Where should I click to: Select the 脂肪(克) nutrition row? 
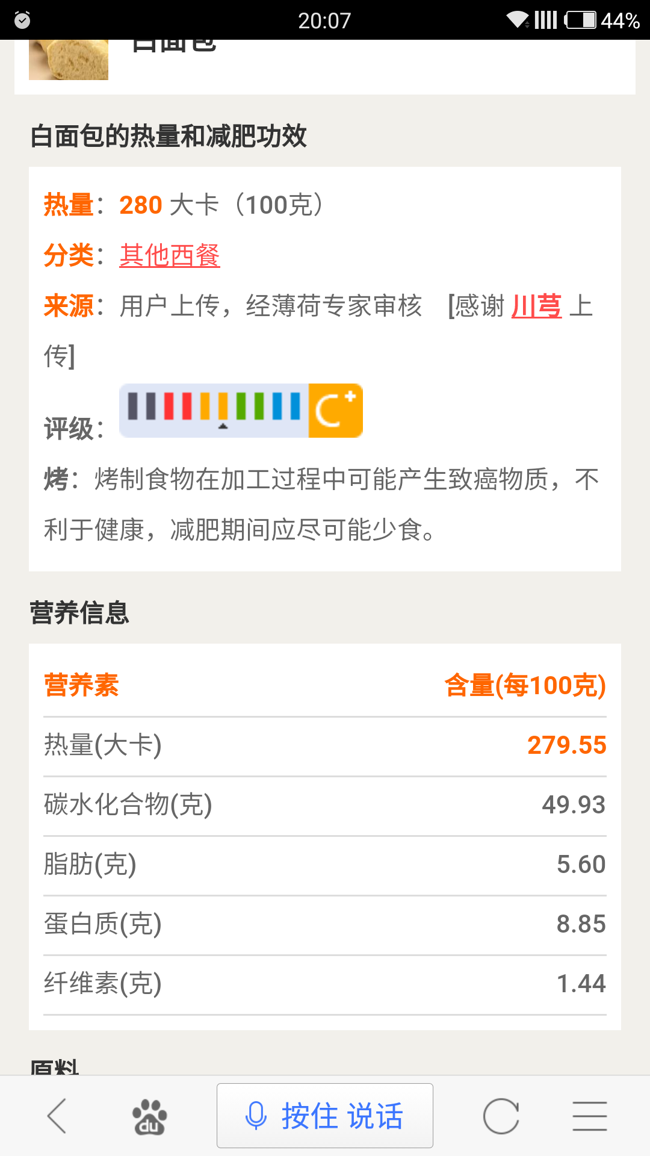point(325,865)
